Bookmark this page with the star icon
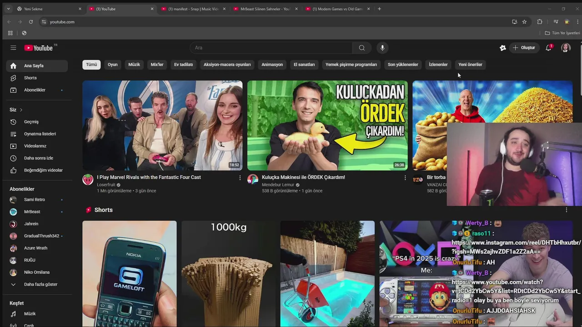The image size is (582, 327). tap(524, 22)
